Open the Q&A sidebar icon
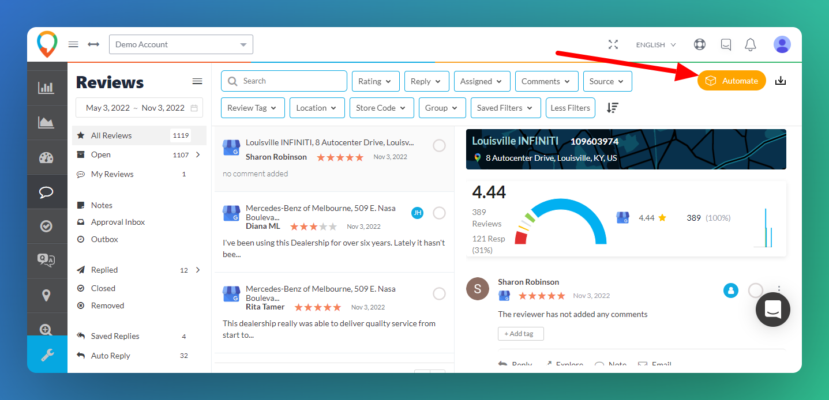This screenshot has width=829, height=400. coord(46,261)
